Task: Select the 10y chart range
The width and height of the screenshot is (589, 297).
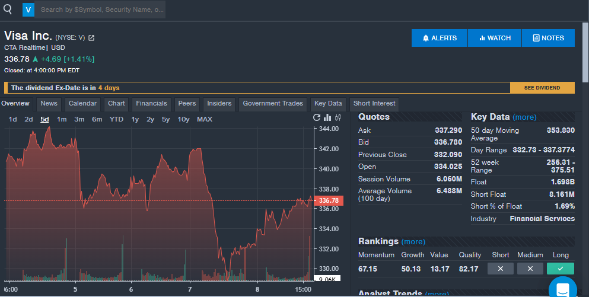Action: pos(183,119)
